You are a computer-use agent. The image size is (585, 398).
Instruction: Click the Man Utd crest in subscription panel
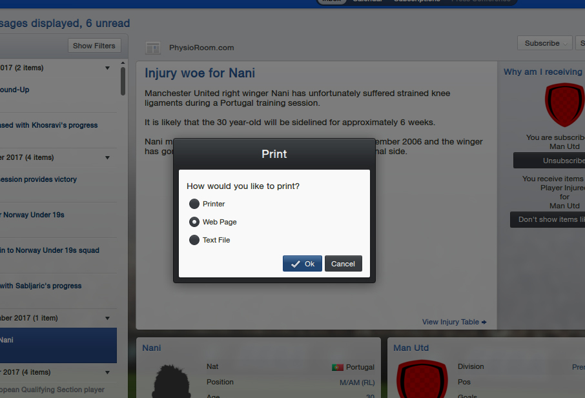tap(564, 104)
